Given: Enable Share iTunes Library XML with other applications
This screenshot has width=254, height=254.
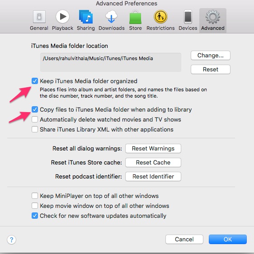Looking at the screenshot, I should [35, 129].
